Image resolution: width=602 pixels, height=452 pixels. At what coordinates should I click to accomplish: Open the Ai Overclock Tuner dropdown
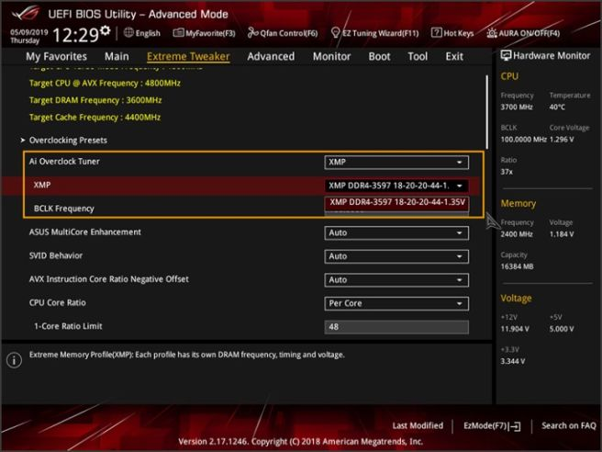396,163
